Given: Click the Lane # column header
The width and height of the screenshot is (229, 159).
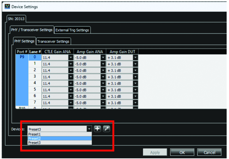Looking at the screenshot, I should (x=35, y=52).
